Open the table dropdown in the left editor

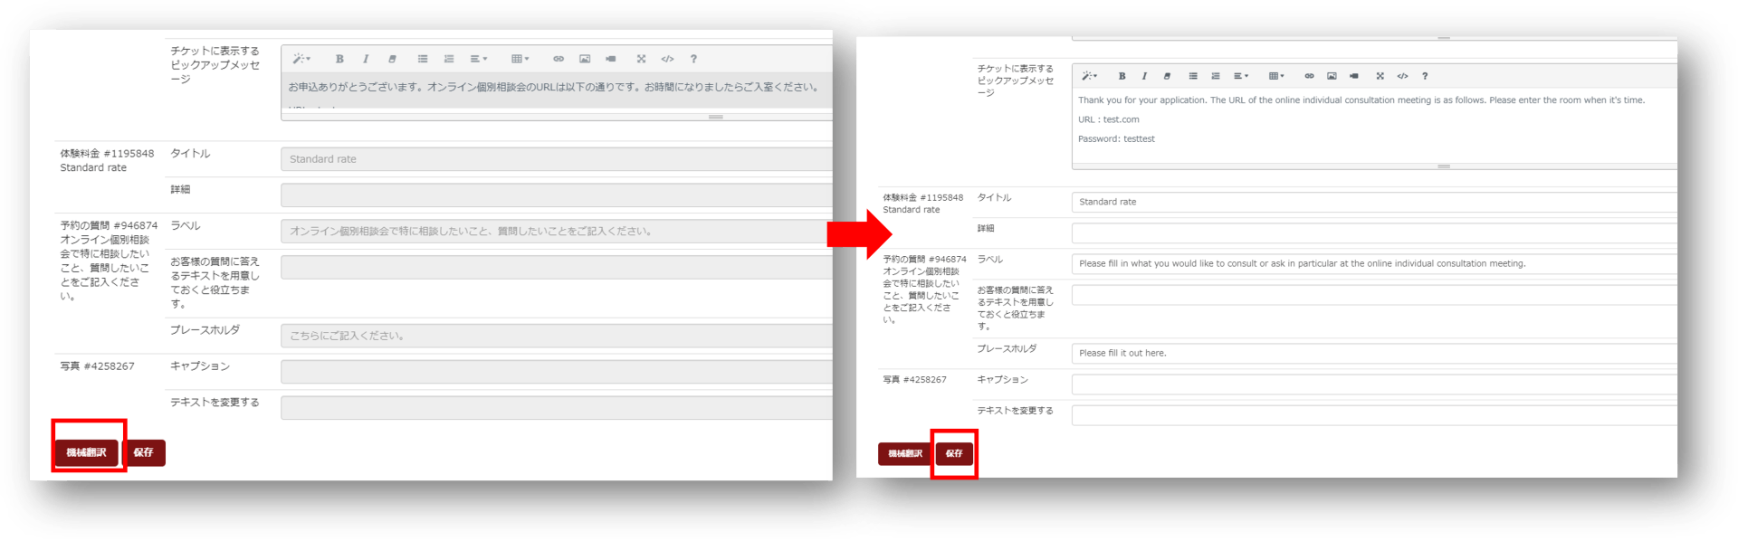pyautogui.click(x=520, y=59)
